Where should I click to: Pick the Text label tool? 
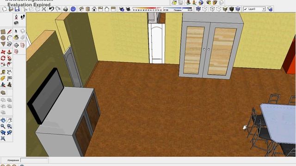(x=9, y=78)
